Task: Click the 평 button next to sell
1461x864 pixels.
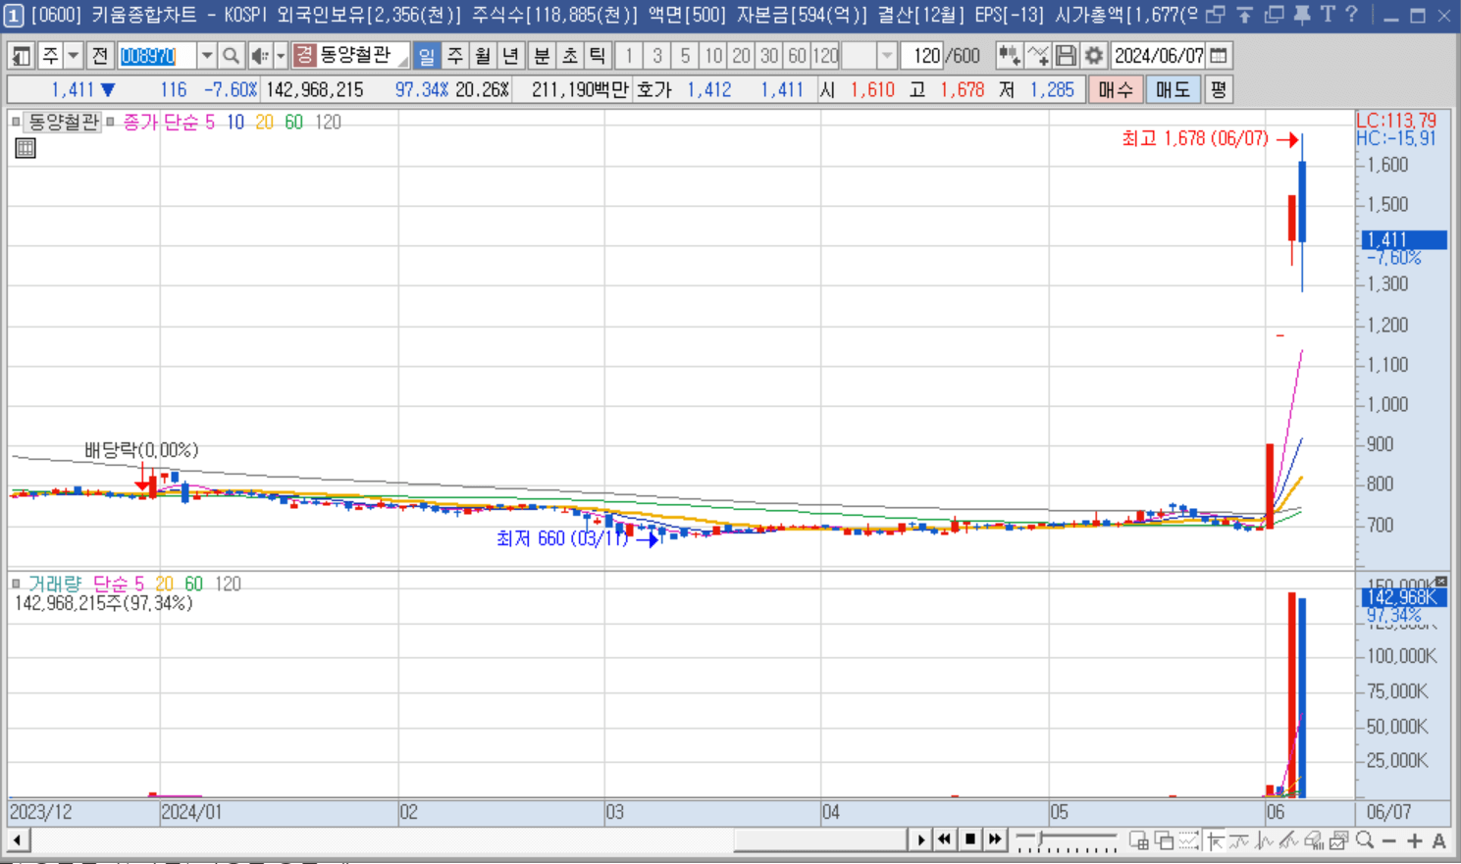Action: coord(1218,90)
